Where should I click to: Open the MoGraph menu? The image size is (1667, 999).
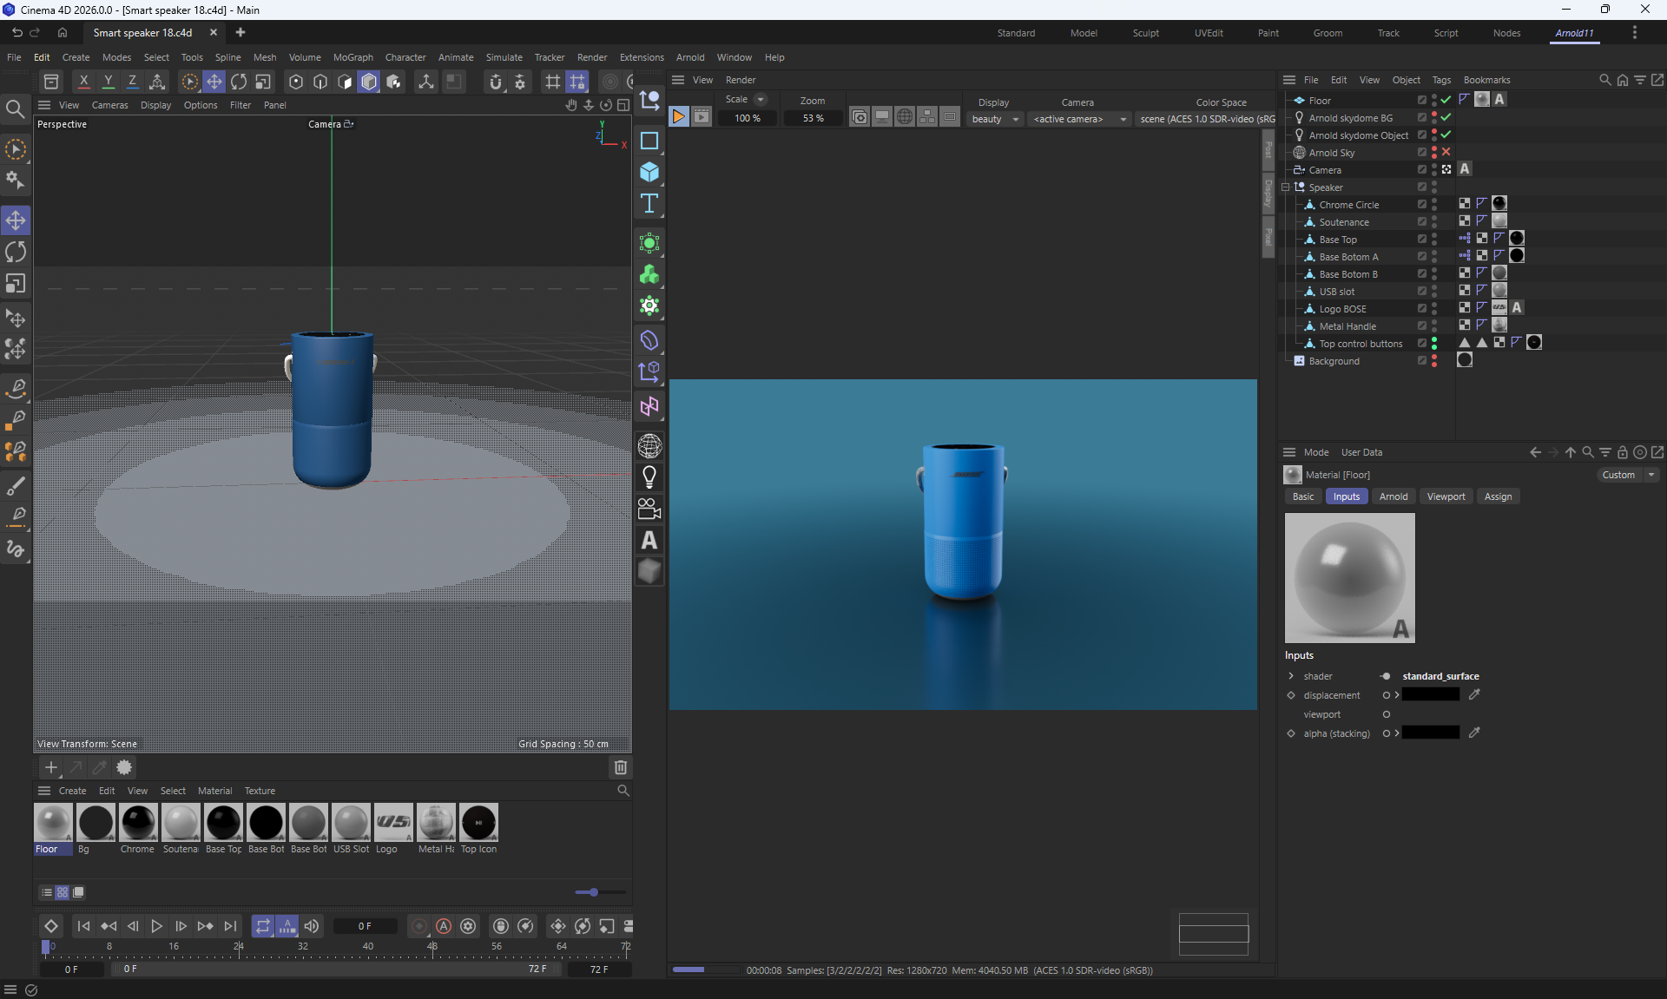pyautogui.click(x=353, y=57)
